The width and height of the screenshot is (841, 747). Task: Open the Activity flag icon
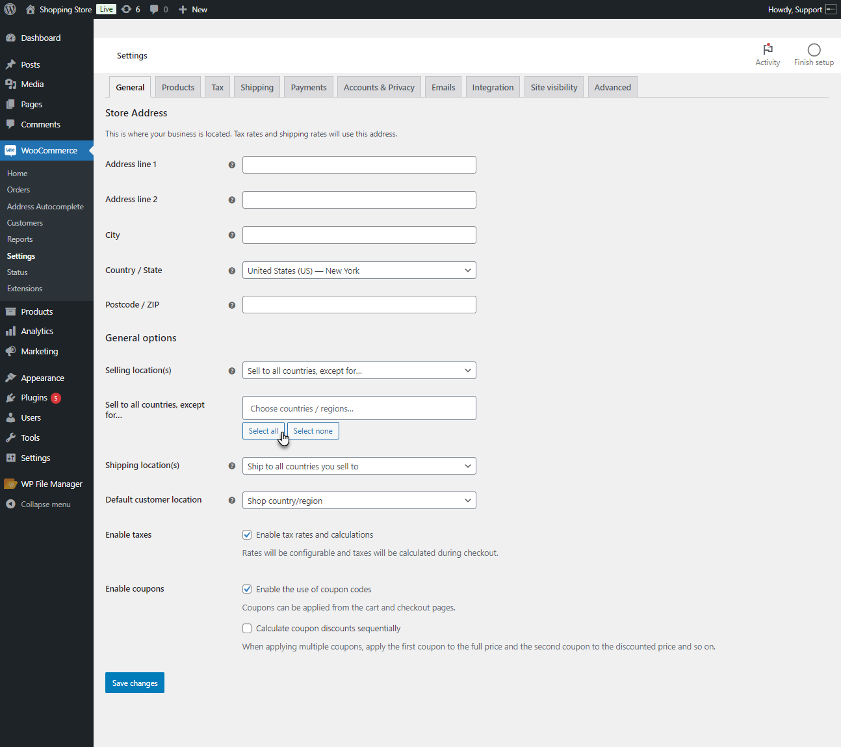pyautogui.click(x=768, y=49)
